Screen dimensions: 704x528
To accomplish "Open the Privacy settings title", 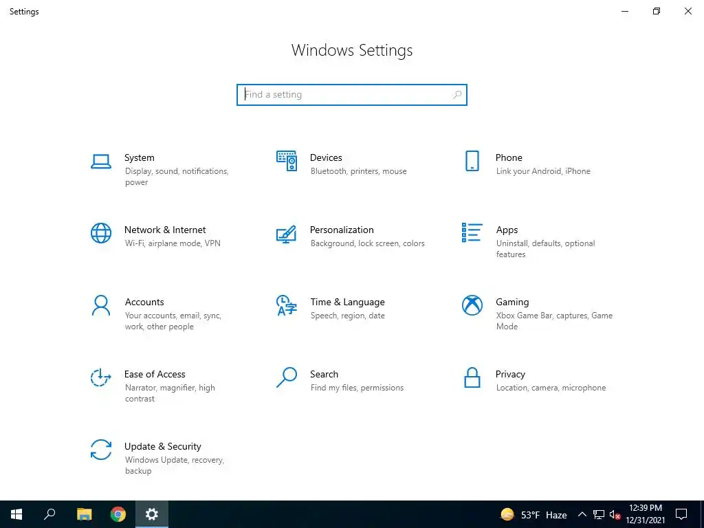I will tap(510, 375).
